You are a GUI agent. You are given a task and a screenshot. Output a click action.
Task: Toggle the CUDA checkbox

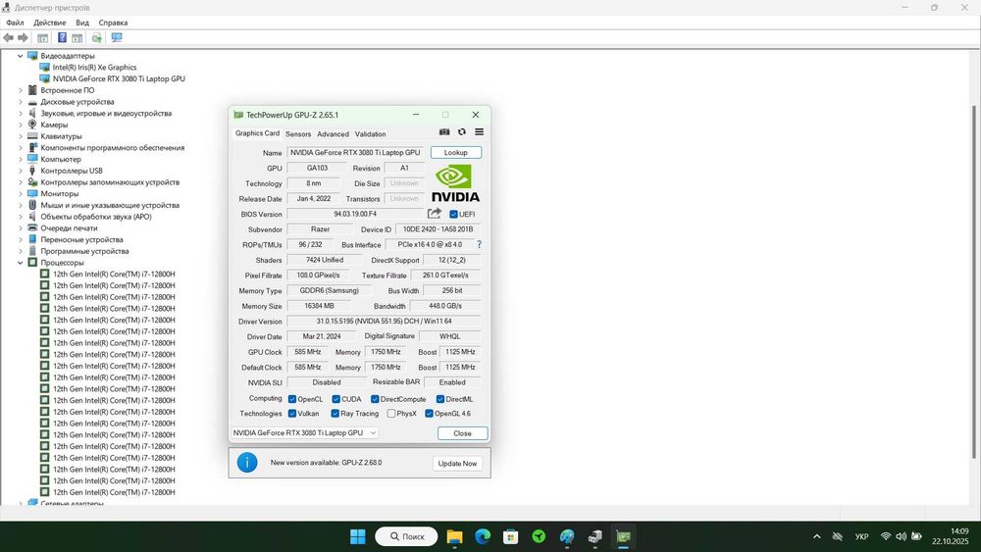[336, 399]
